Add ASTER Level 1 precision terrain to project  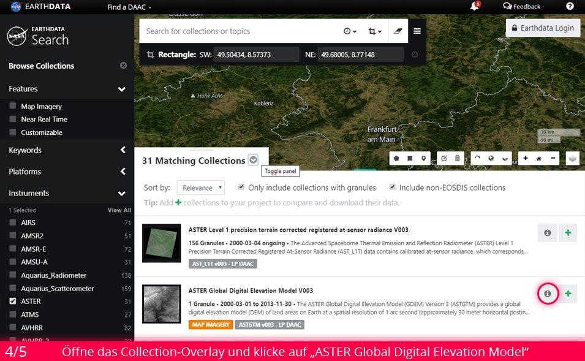coord(568,232)
